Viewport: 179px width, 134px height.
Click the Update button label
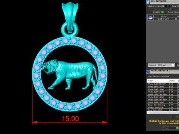pyautogui.click(x=156, y=12)
